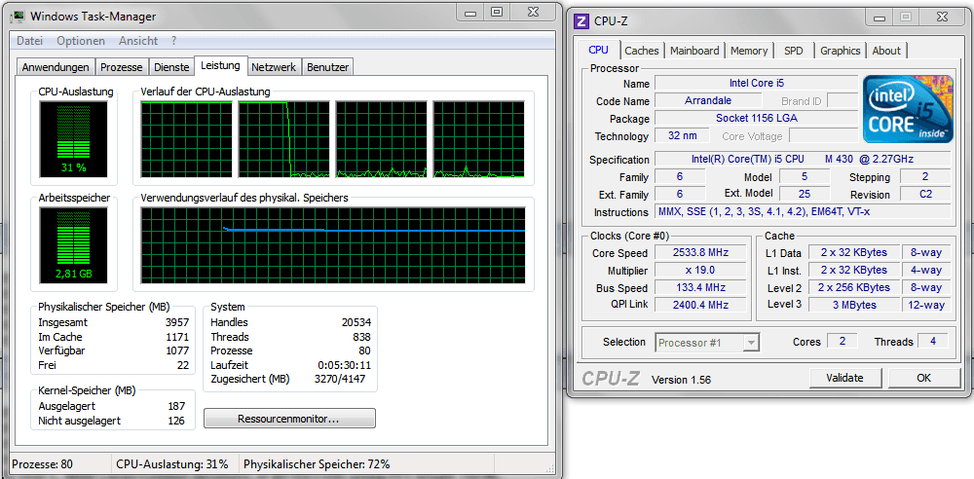Click the physical memory usage history graph

coord(333,245)
